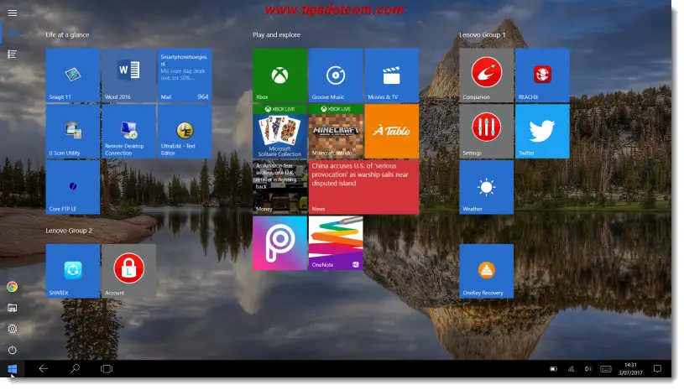The image size is (684, 390).
Task: Open the SHAREit tile
Action: (x=73, y=271)
